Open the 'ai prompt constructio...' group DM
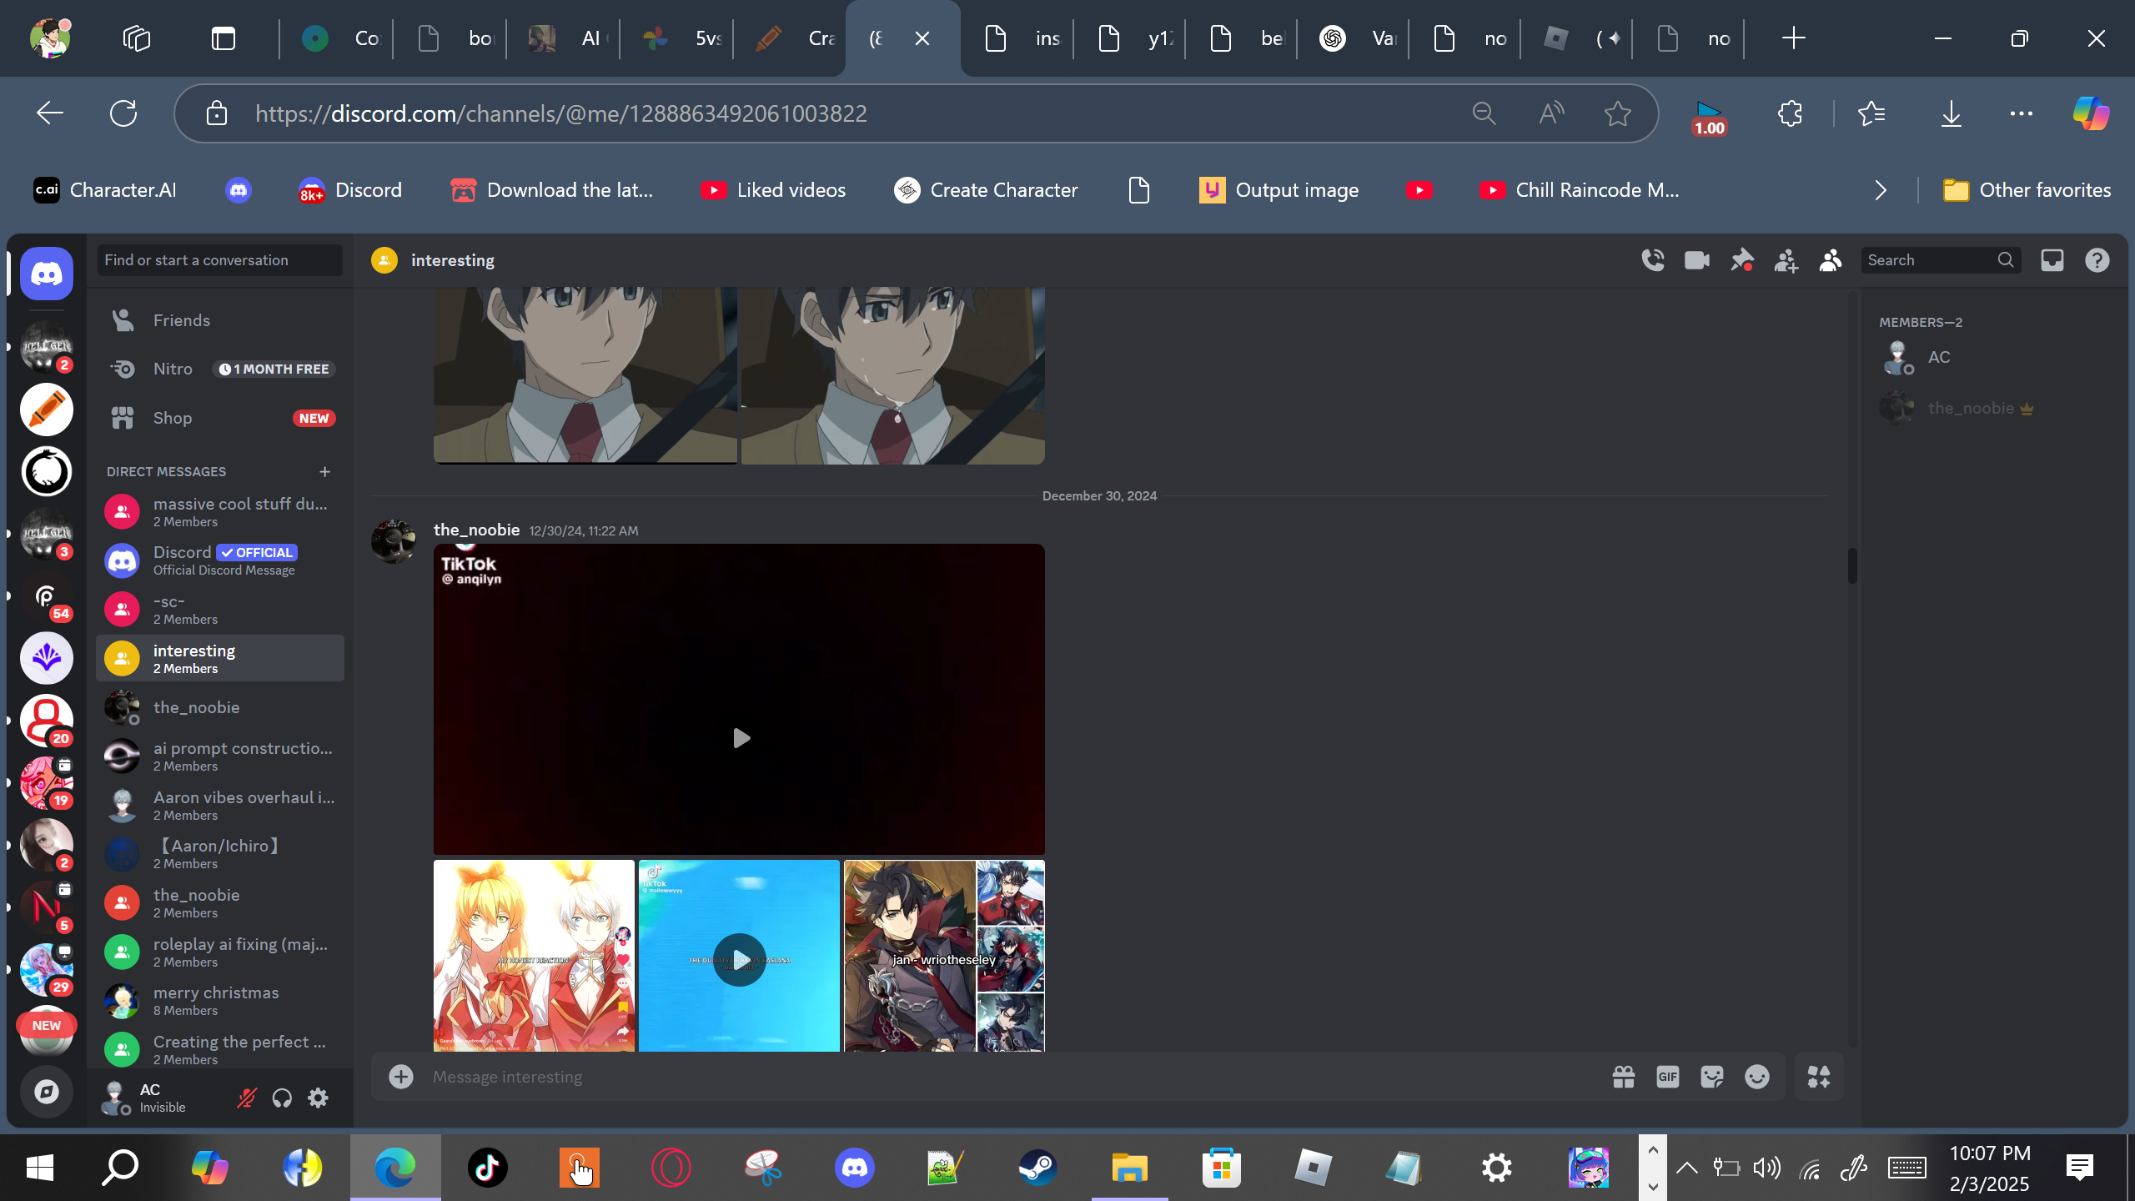This screenshot has height=1201, width=2135. [x=220, y=756]
